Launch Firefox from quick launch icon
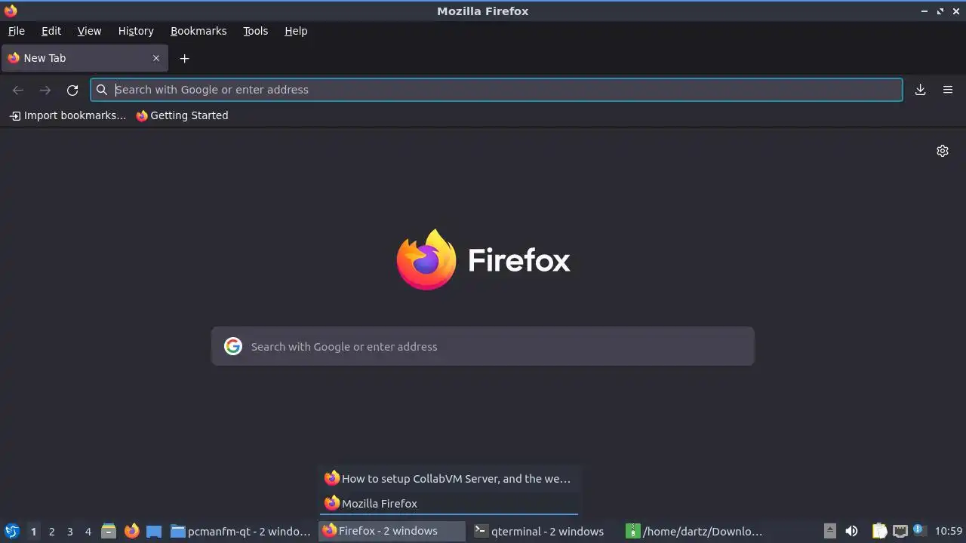Image resolution: width=966 pixels, height=543 pixels. click(132, 531)
